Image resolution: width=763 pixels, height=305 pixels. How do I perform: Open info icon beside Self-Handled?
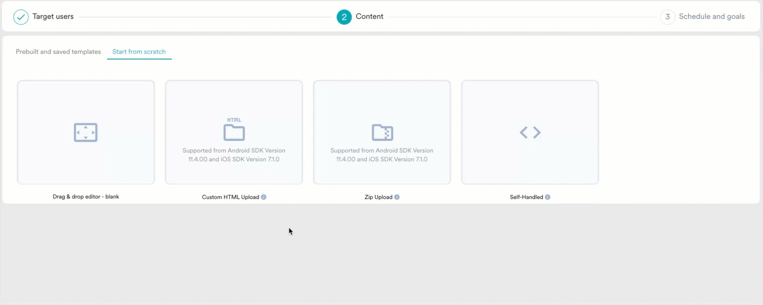[548, 197]
